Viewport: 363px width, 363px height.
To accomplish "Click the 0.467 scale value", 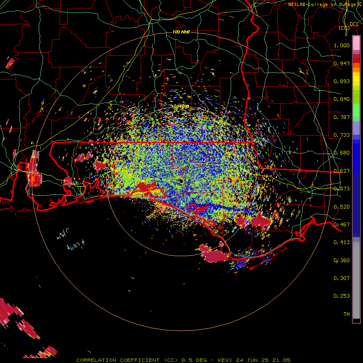I will 342,225.
